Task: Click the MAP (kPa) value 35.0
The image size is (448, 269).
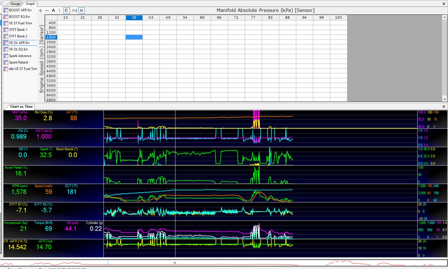Action: 20,118
